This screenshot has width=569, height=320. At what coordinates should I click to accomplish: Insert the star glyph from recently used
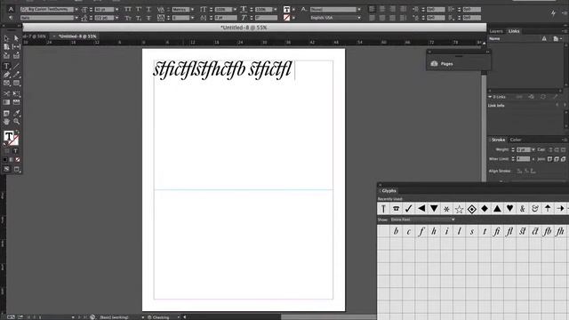[459, 209]
